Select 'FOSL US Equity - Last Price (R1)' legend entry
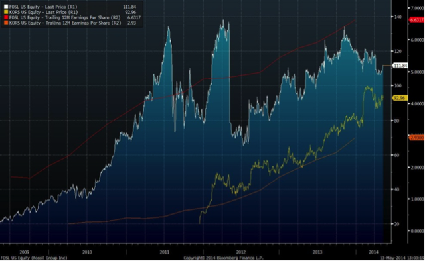 tap(43, 7)
